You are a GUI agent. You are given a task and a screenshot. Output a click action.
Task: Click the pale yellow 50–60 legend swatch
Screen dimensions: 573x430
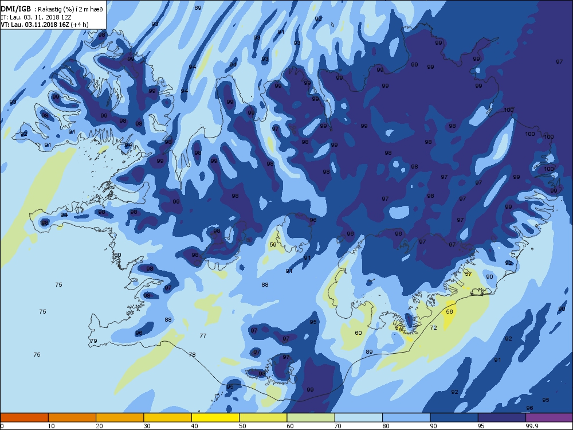(x=263, y=417)
